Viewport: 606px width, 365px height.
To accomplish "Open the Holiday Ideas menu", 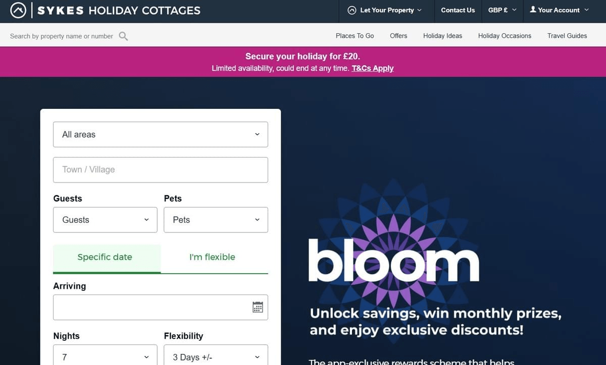I will pos(442,36).
